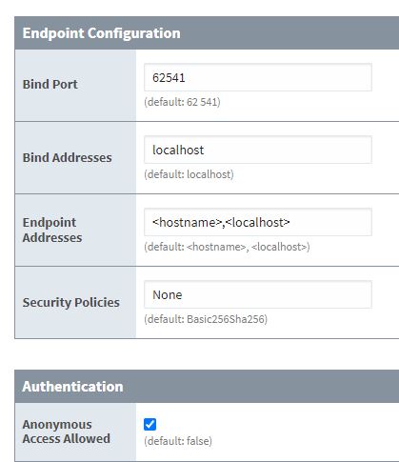This screenshot has width=399, height=462.
Task: Click the default Basic256Sha256 hint text
Action: click(206, 319)
